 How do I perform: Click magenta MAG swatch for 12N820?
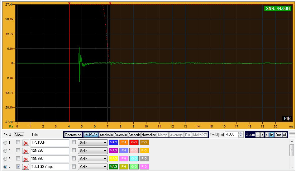click(x=113, y=150)
